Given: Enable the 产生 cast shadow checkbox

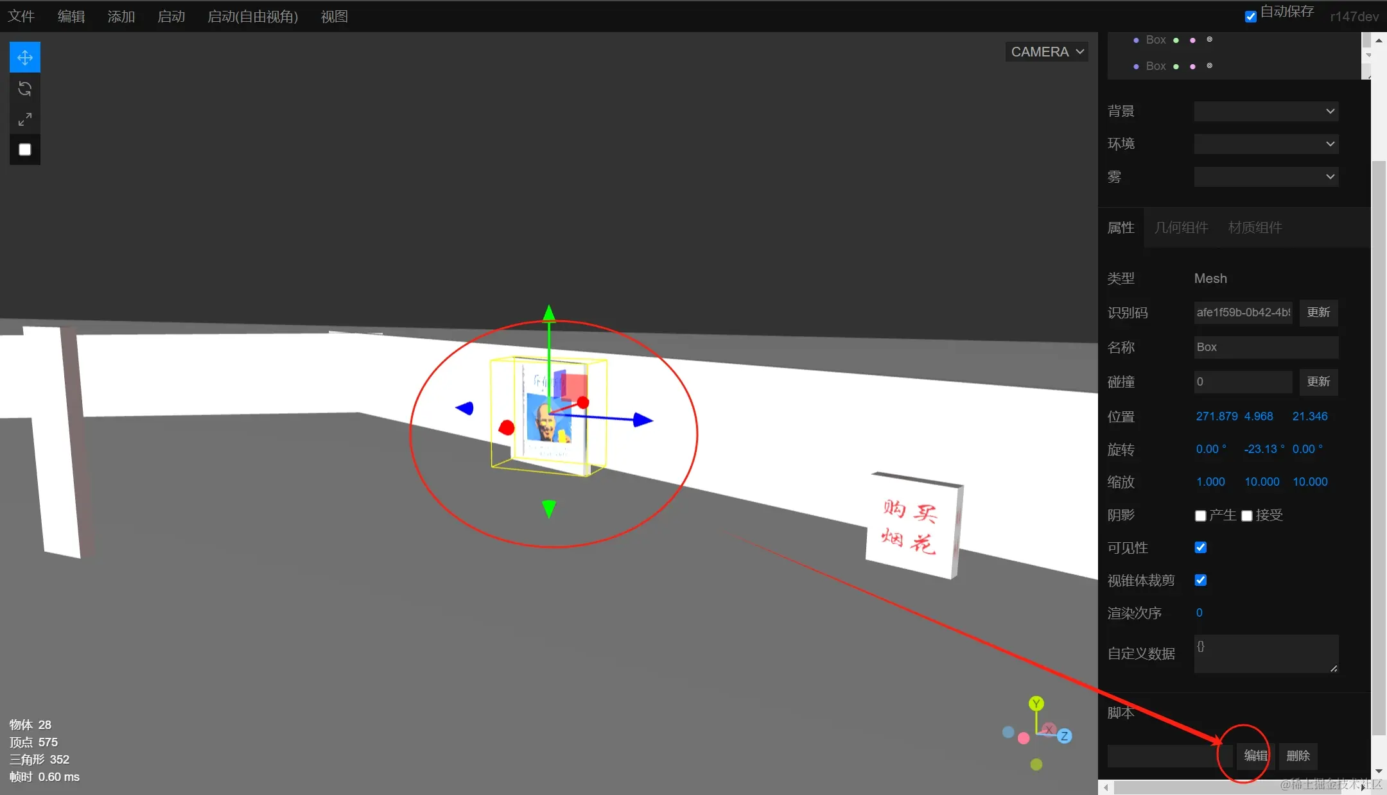Looking at the screenshot, I should tap(1200, 516).
